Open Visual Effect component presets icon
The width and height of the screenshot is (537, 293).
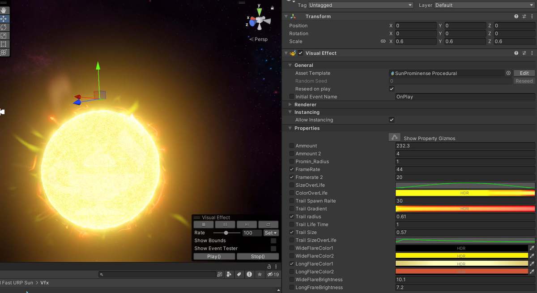524,53
